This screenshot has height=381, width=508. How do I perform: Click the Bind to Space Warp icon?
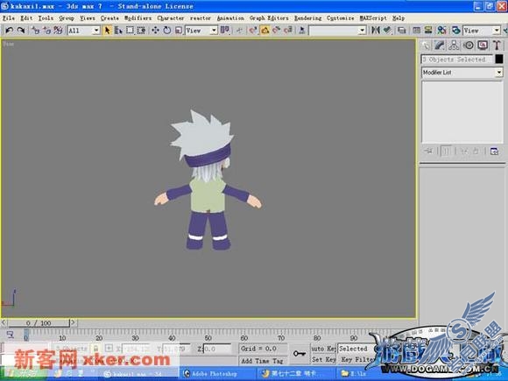(59, 30)
